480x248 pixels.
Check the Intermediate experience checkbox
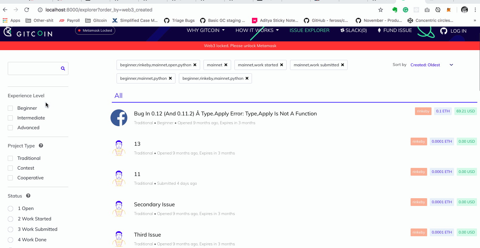point(10,118)
